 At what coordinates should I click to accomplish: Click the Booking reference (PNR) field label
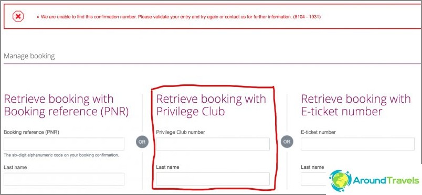point(31,132)
